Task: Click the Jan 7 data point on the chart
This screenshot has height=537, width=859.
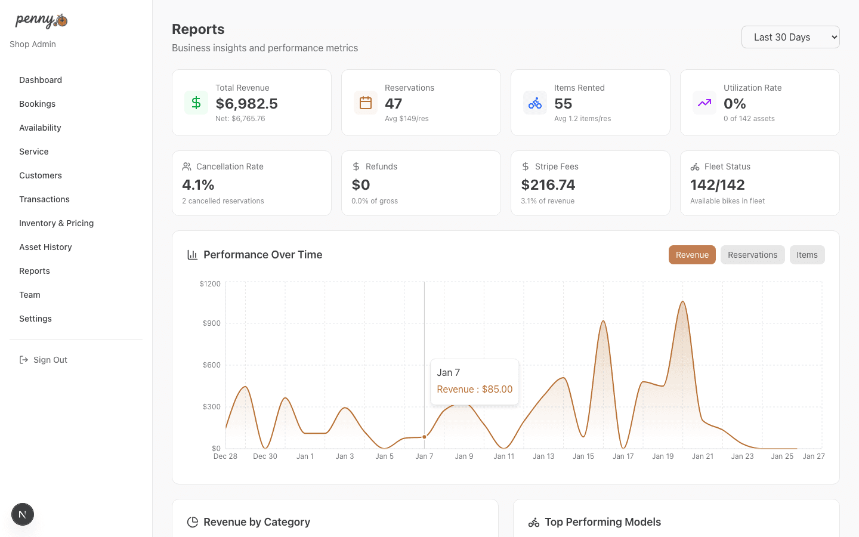Action: pyautogui.click(x=424, y=436)
